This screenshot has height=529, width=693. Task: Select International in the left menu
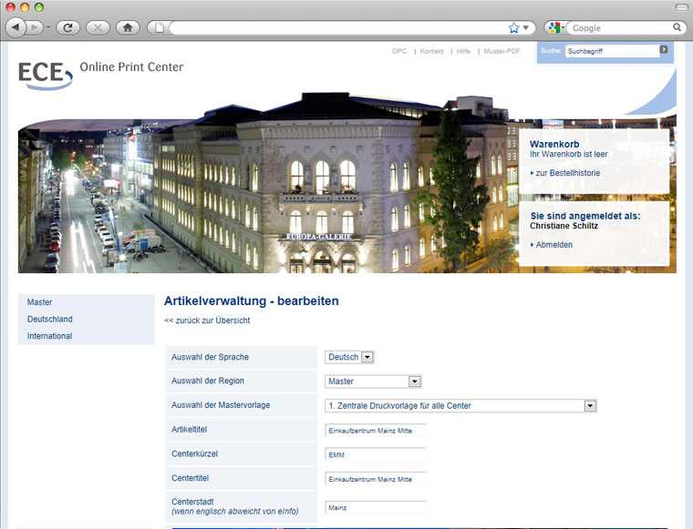click(x=49, y=336)
